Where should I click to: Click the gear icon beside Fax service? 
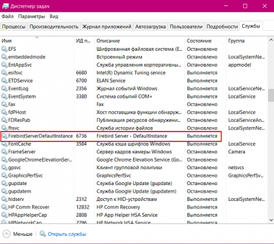point(4,104)
